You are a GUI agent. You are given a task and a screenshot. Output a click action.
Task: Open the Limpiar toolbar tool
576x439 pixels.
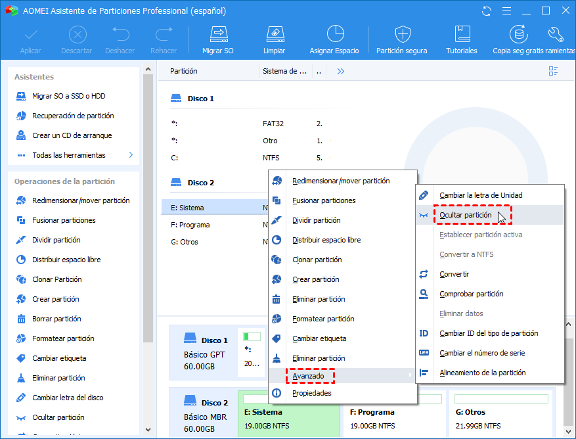[275, 39]
